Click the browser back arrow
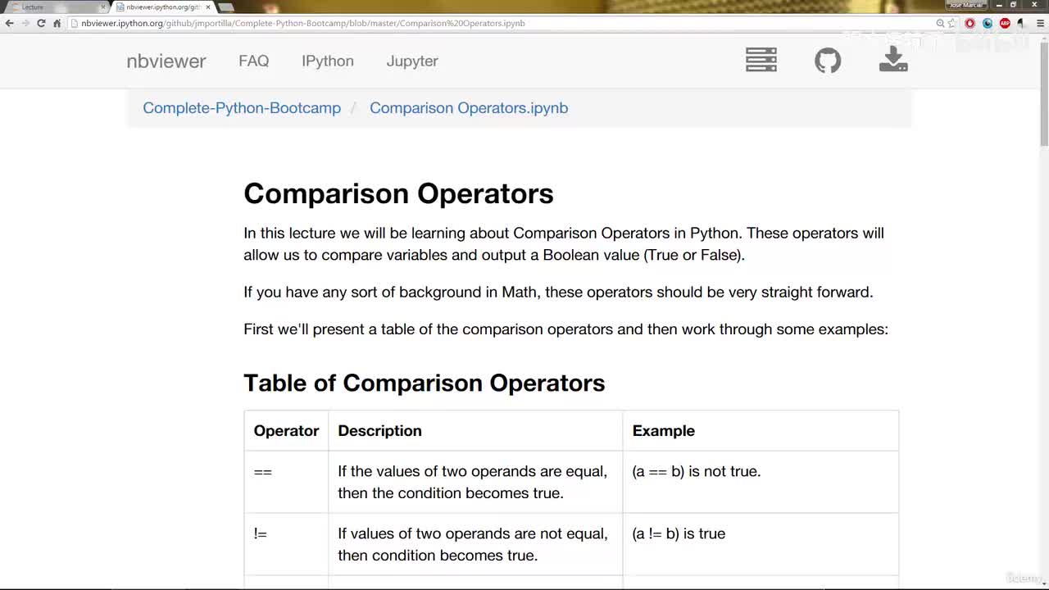 [10, 23]
